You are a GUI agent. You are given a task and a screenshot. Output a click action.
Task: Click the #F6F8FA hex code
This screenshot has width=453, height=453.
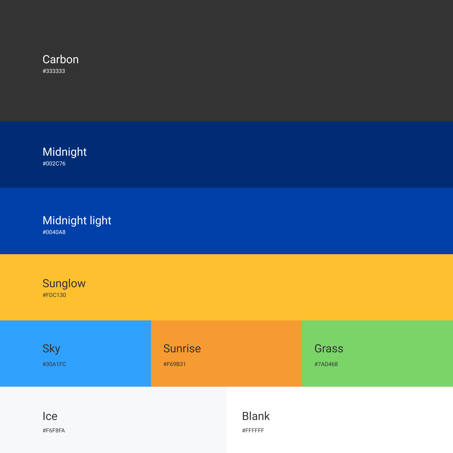point(54,430)
